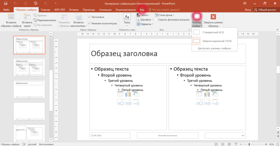Enable the Скрыть фоновые рисунки checkbox

click(x=156, y=20)
